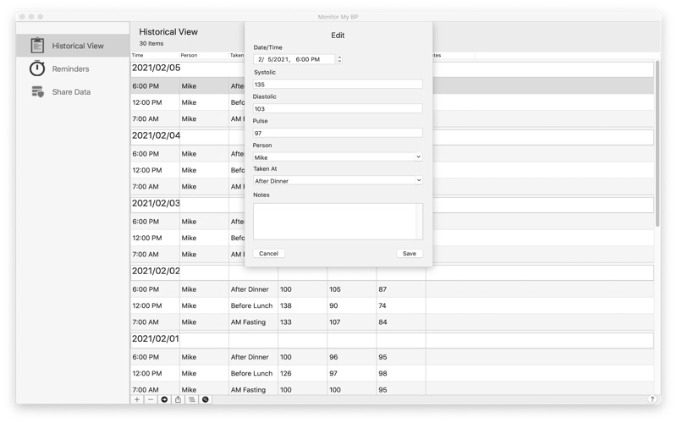677x423 pixels.
Task: Click the black arrow circle toolbar icon
Action: point(164,399)
